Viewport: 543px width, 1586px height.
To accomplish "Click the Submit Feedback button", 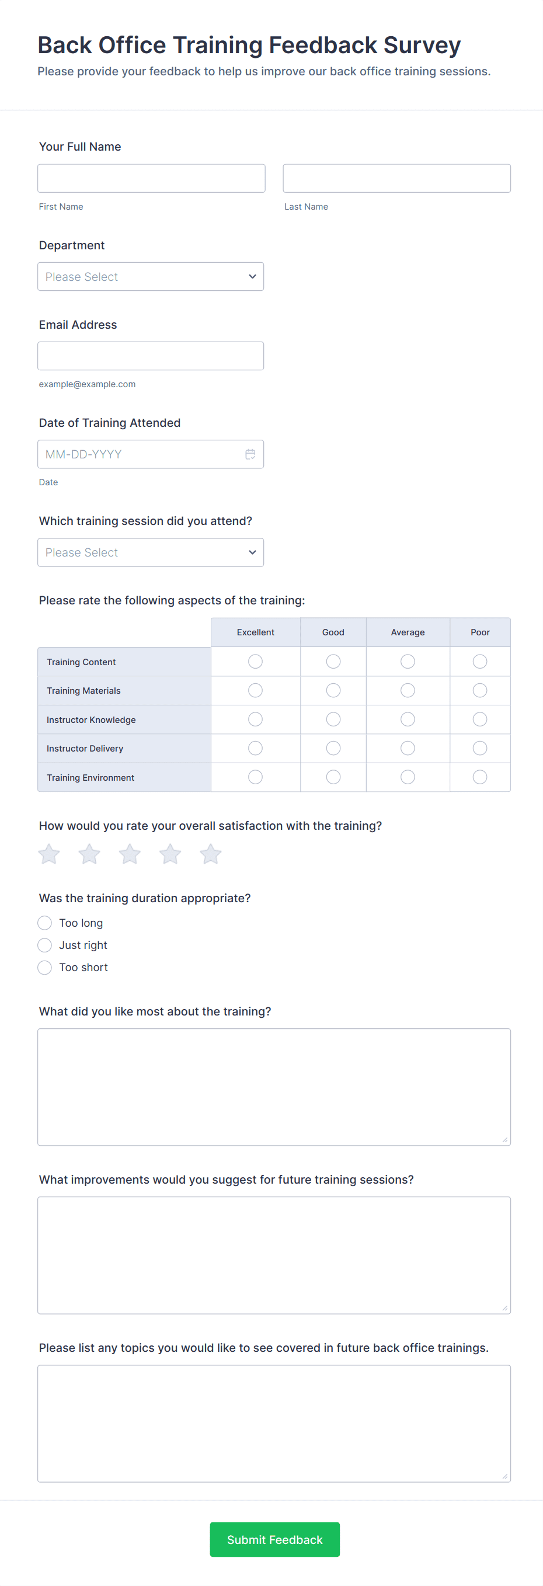I will (274, 1539).
